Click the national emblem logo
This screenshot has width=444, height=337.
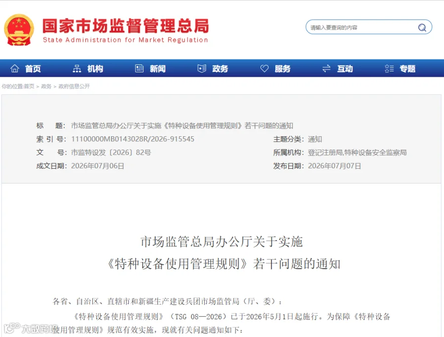pyautogui.click(x=19, y=30)
